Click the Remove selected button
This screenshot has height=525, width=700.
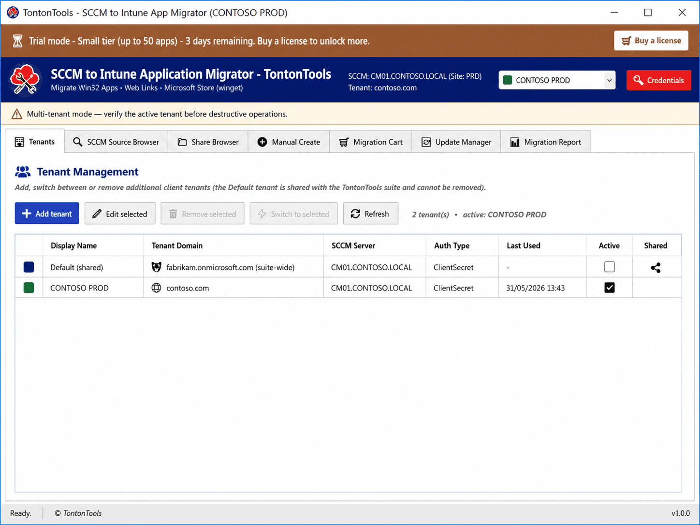click(203, 214)
